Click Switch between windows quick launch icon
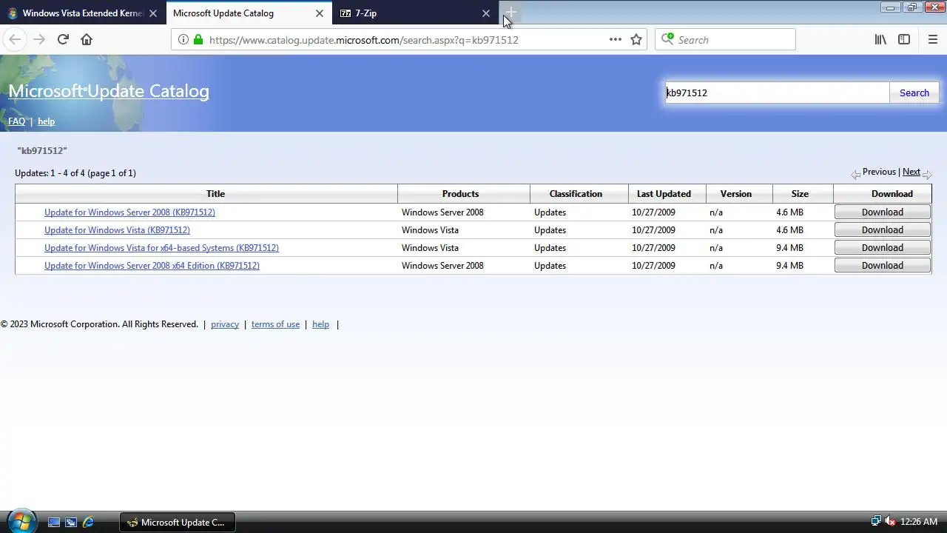The height and width of the screenshot is (533, 947). pyautogui.click(x=71, y=522)
